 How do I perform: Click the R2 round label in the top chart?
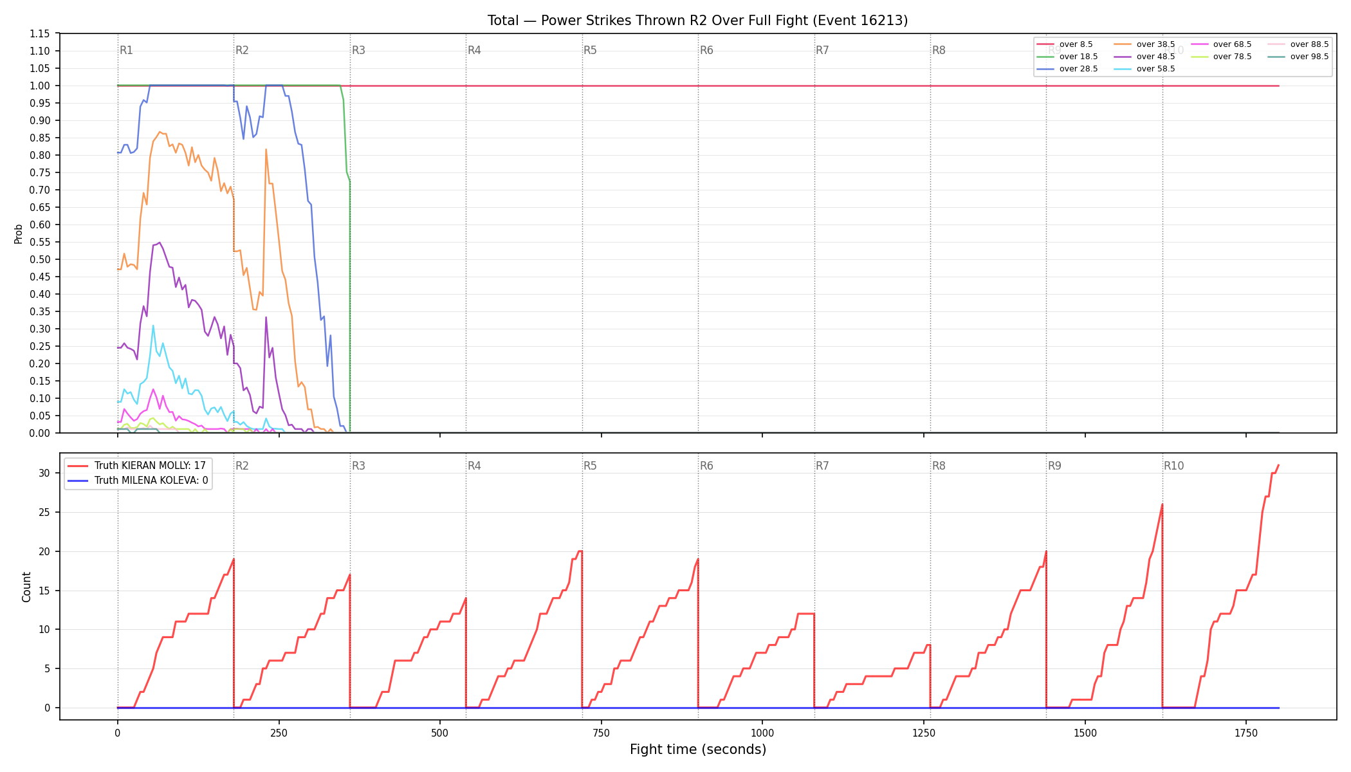pyautogui.click(x=242, y=50)
